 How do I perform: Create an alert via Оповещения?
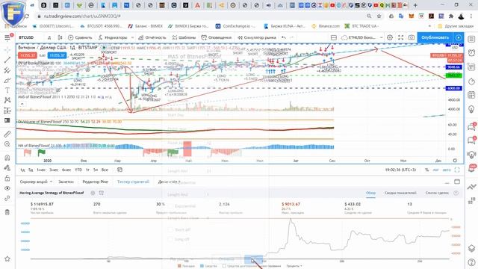pyautogui.click(x=216, y=37)
